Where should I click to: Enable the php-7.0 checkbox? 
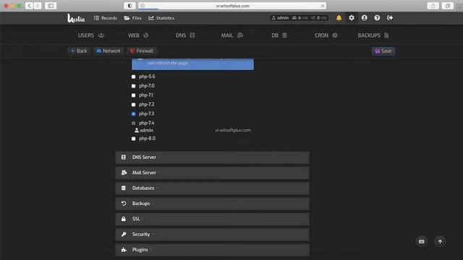click(133, 86)
